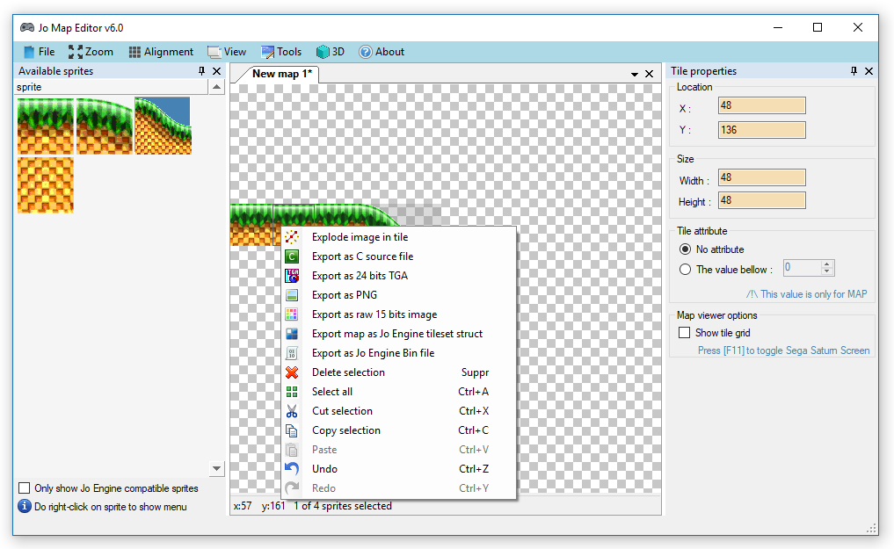894x549 pixels.
Task: Click the Location Y input field
Action: click(762, 130)
